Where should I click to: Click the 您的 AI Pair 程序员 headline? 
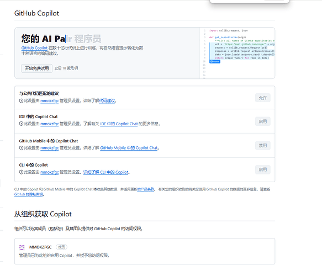pos(61,39)
